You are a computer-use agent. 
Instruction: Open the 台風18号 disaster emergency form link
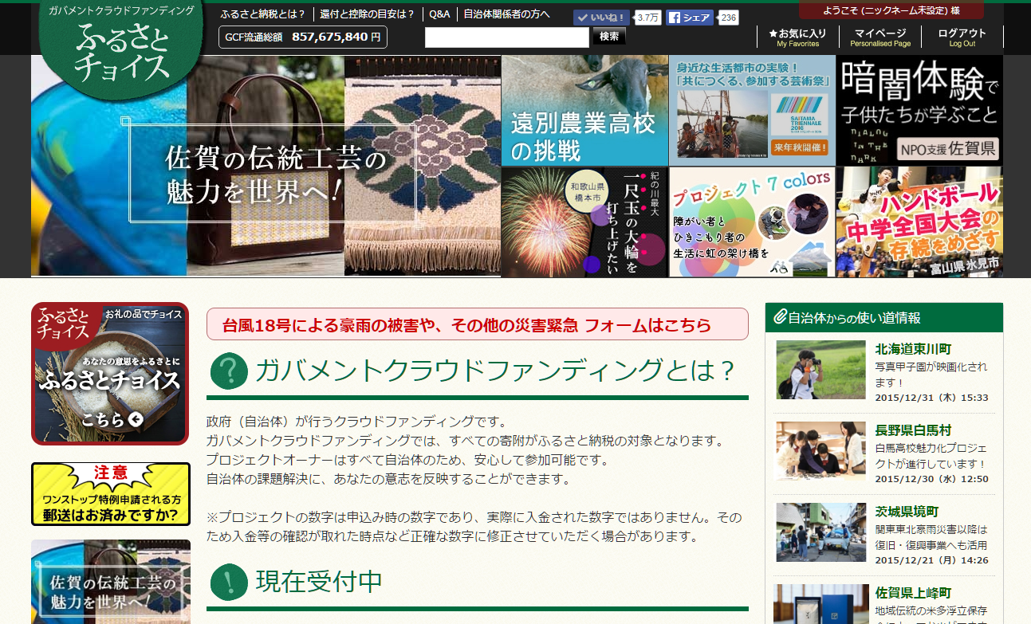(478, 324)
